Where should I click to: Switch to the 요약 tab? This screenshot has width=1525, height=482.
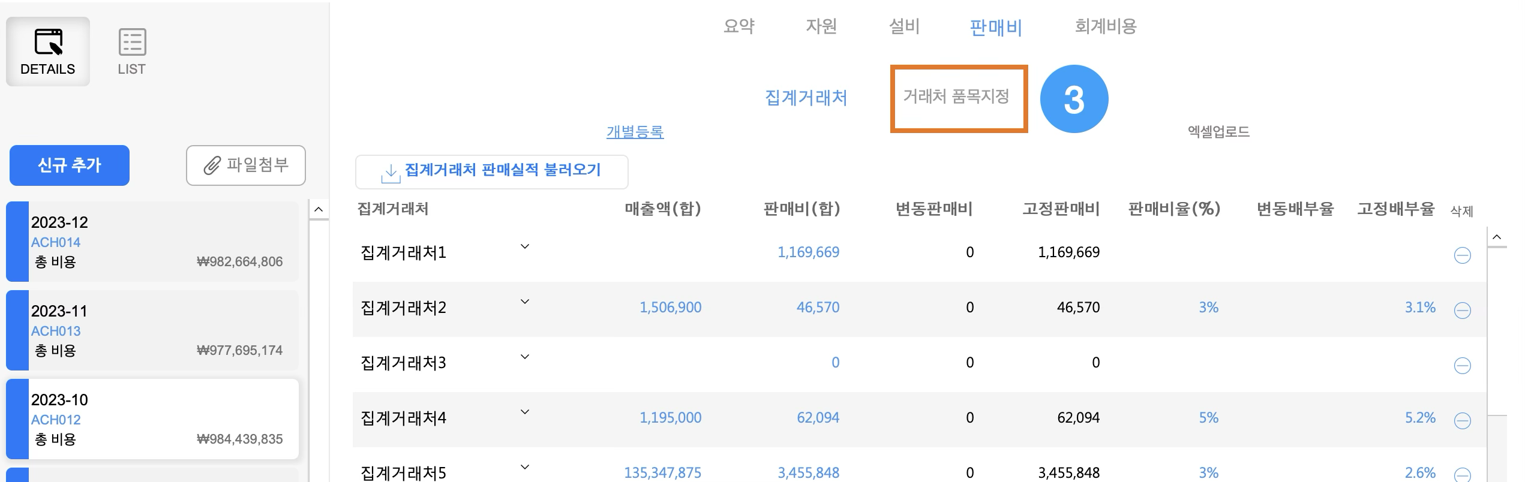click(739, 26)
